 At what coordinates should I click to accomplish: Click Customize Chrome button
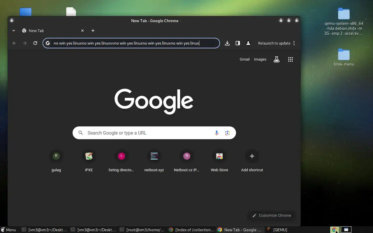point(272,215)
